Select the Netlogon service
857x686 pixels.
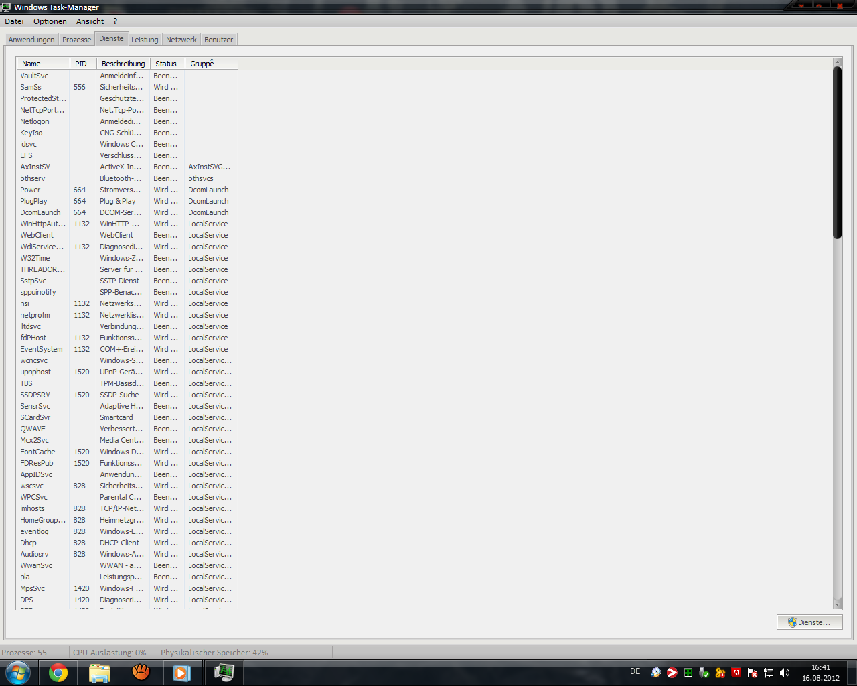point(35,121)
